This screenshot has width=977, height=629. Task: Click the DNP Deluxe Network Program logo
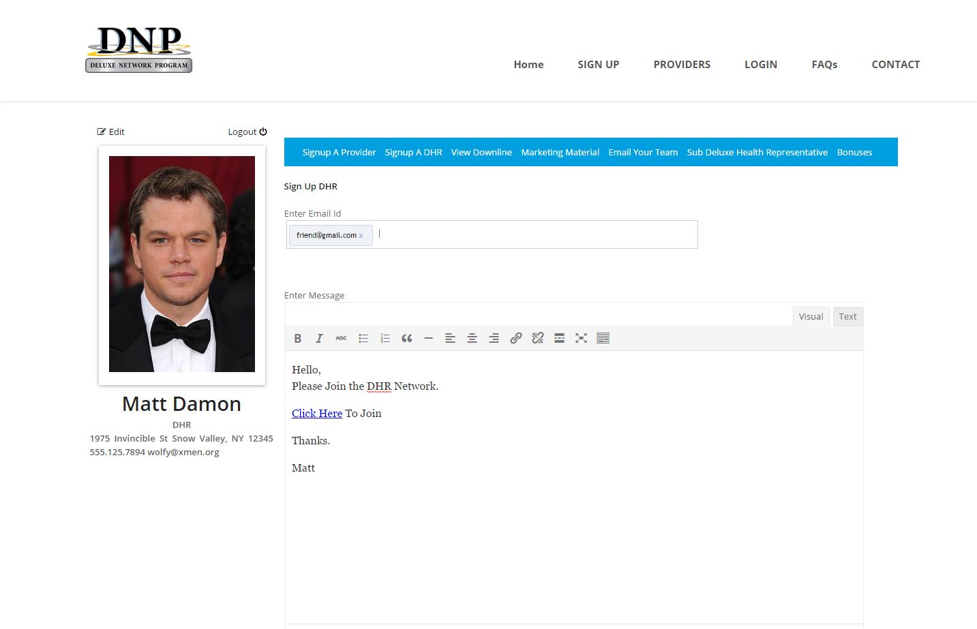pyautogui.click(x=139, y=50)
